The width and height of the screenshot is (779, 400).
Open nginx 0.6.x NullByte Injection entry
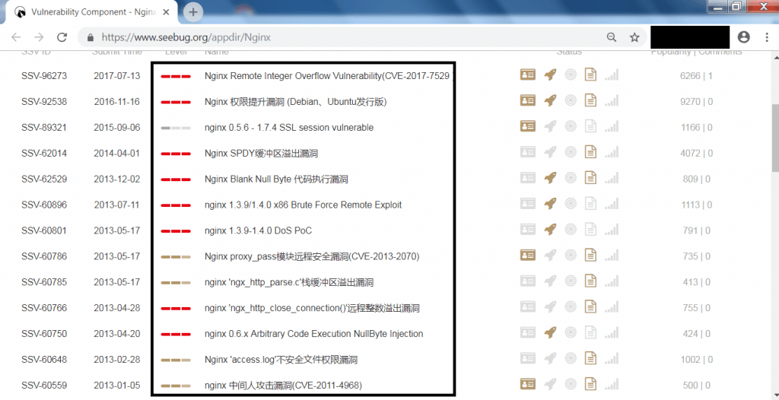click(313, 334)
